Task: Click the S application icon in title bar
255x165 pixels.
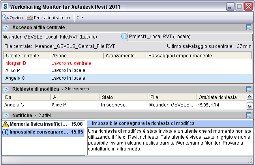Action: (x=6, y=6)
